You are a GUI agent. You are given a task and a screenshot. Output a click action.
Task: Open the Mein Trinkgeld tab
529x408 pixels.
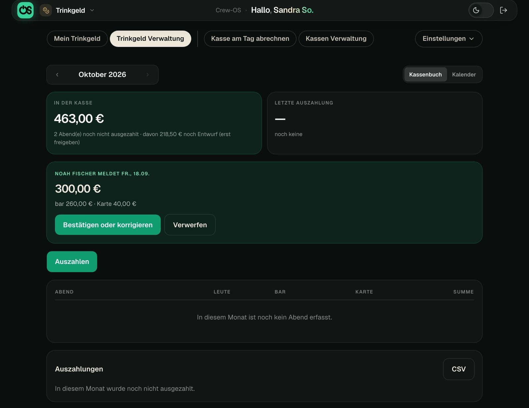coord(77,39)
